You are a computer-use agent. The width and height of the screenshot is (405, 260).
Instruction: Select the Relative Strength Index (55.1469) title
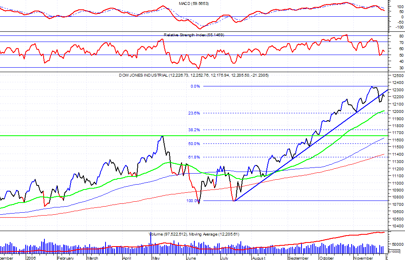(x=194, y=35)
